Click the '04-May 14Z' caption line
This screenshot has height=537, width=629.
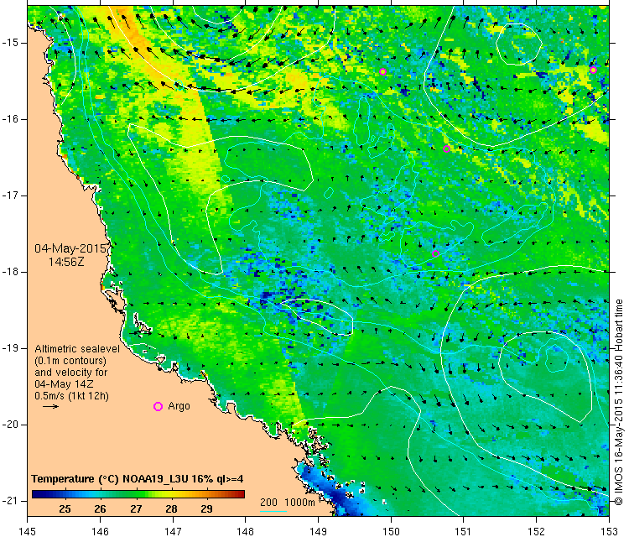(64, 383)
